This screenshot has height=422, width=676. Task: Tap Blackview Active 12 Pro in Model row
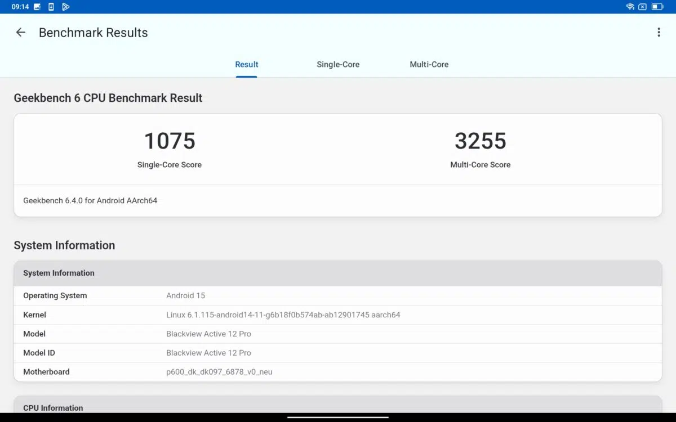[x=209, y=334]
